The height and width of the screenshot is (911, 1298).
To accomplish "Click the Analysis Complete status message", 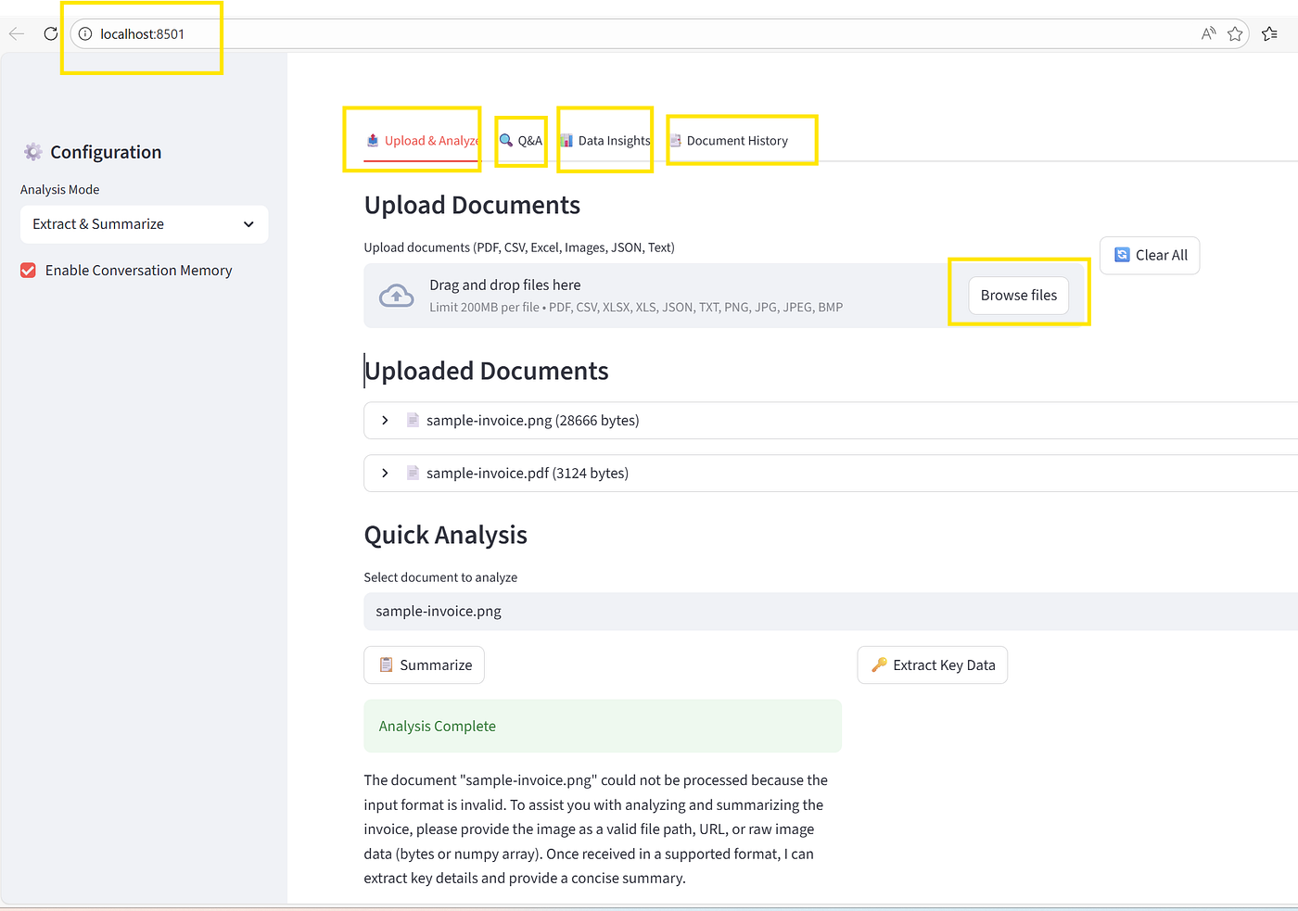I will pos(603,727).
